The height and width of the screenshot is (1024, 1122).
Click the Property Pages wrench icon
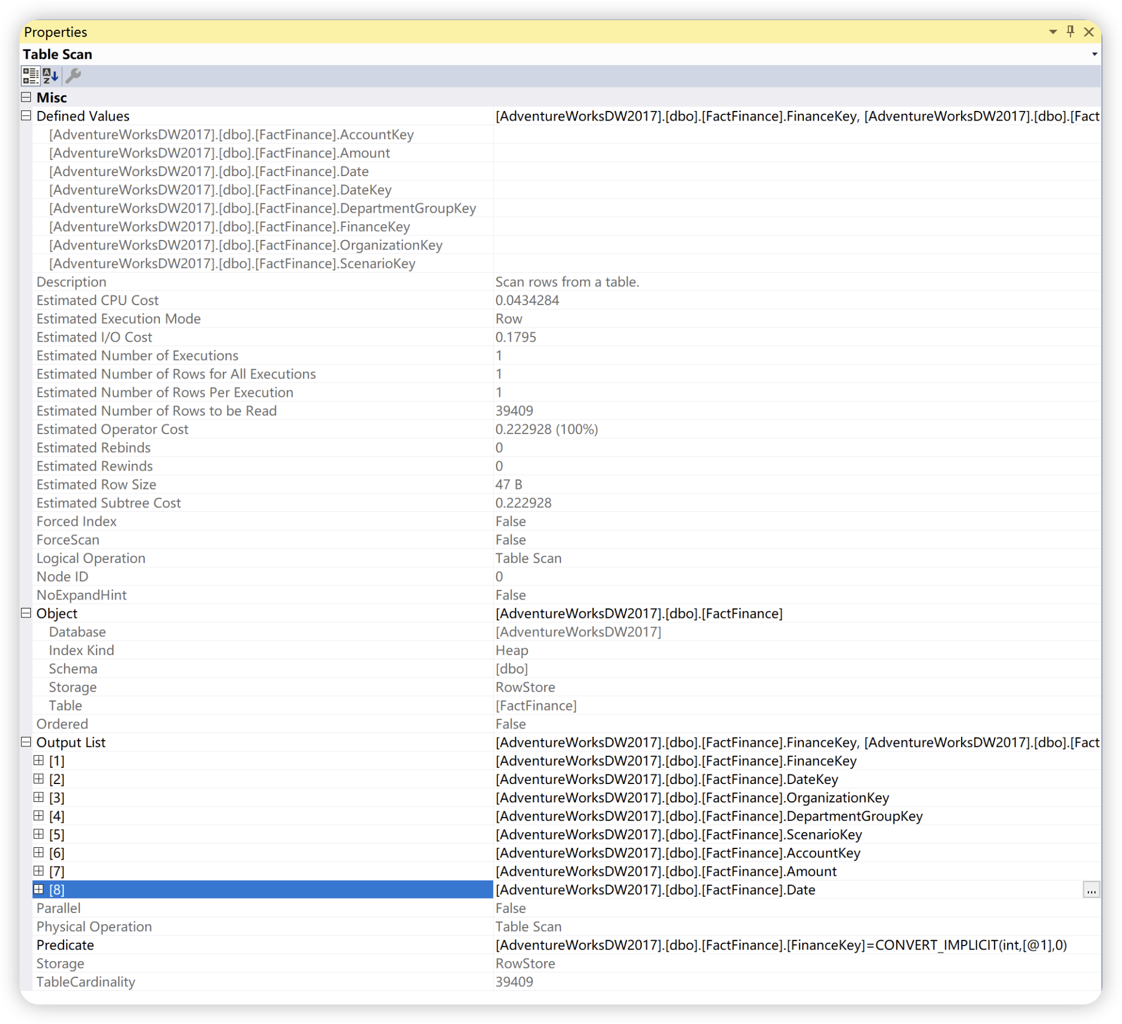click(x=73, y=75)
